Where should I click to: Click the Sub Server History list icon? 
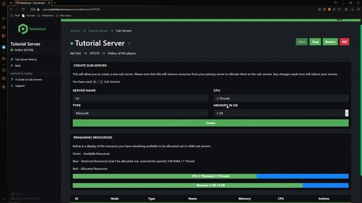(x=12, y=59)
